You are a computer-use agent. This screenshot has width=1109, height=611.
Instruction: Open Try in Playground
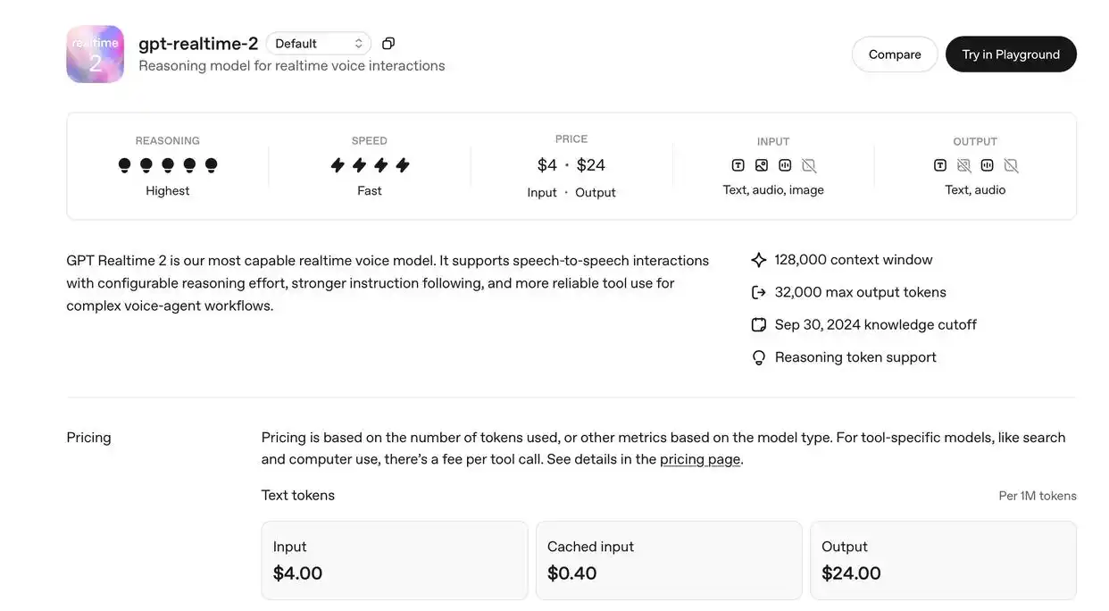click(x=1011, y=54)
